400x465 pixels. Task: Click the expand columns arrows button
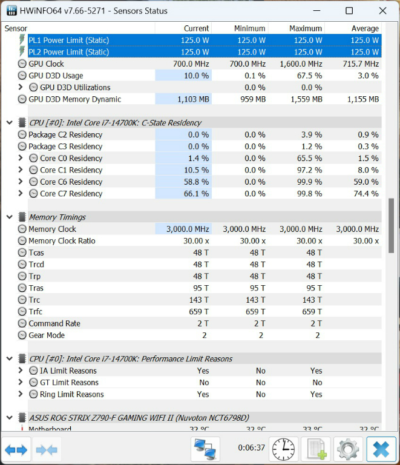16,449
